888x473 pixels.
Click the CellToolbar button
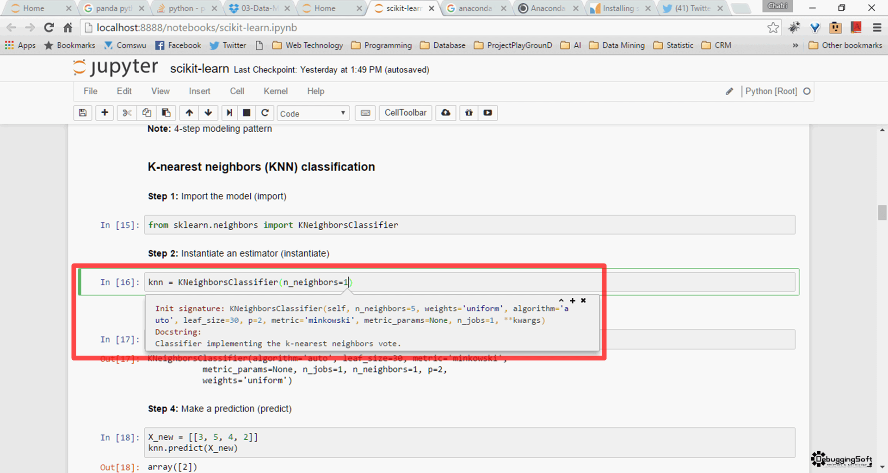[x=405, y=113]
